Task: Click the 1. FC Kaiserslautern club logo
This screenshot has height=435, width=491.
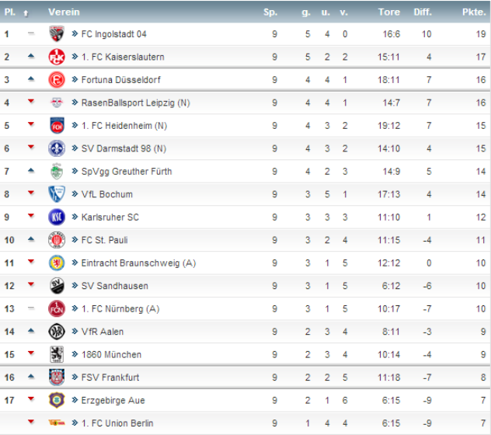Action: click(56, 57)
